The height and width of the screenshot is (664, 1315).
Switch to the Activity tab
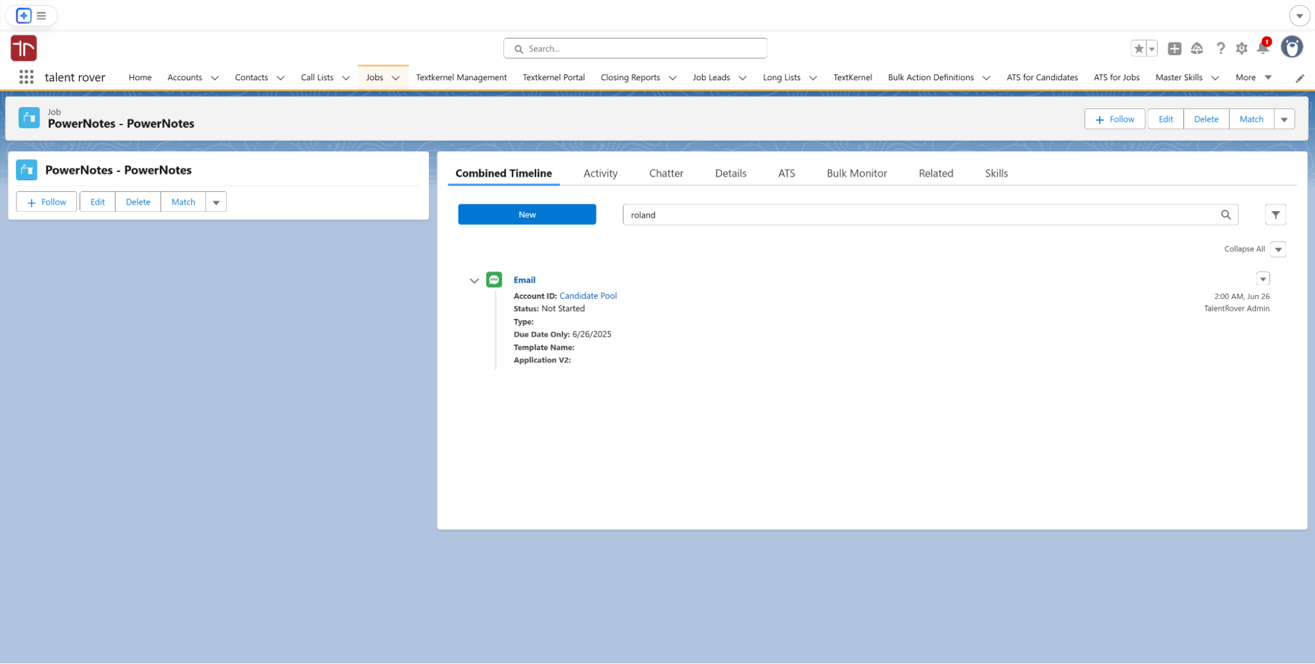[600, 174]
